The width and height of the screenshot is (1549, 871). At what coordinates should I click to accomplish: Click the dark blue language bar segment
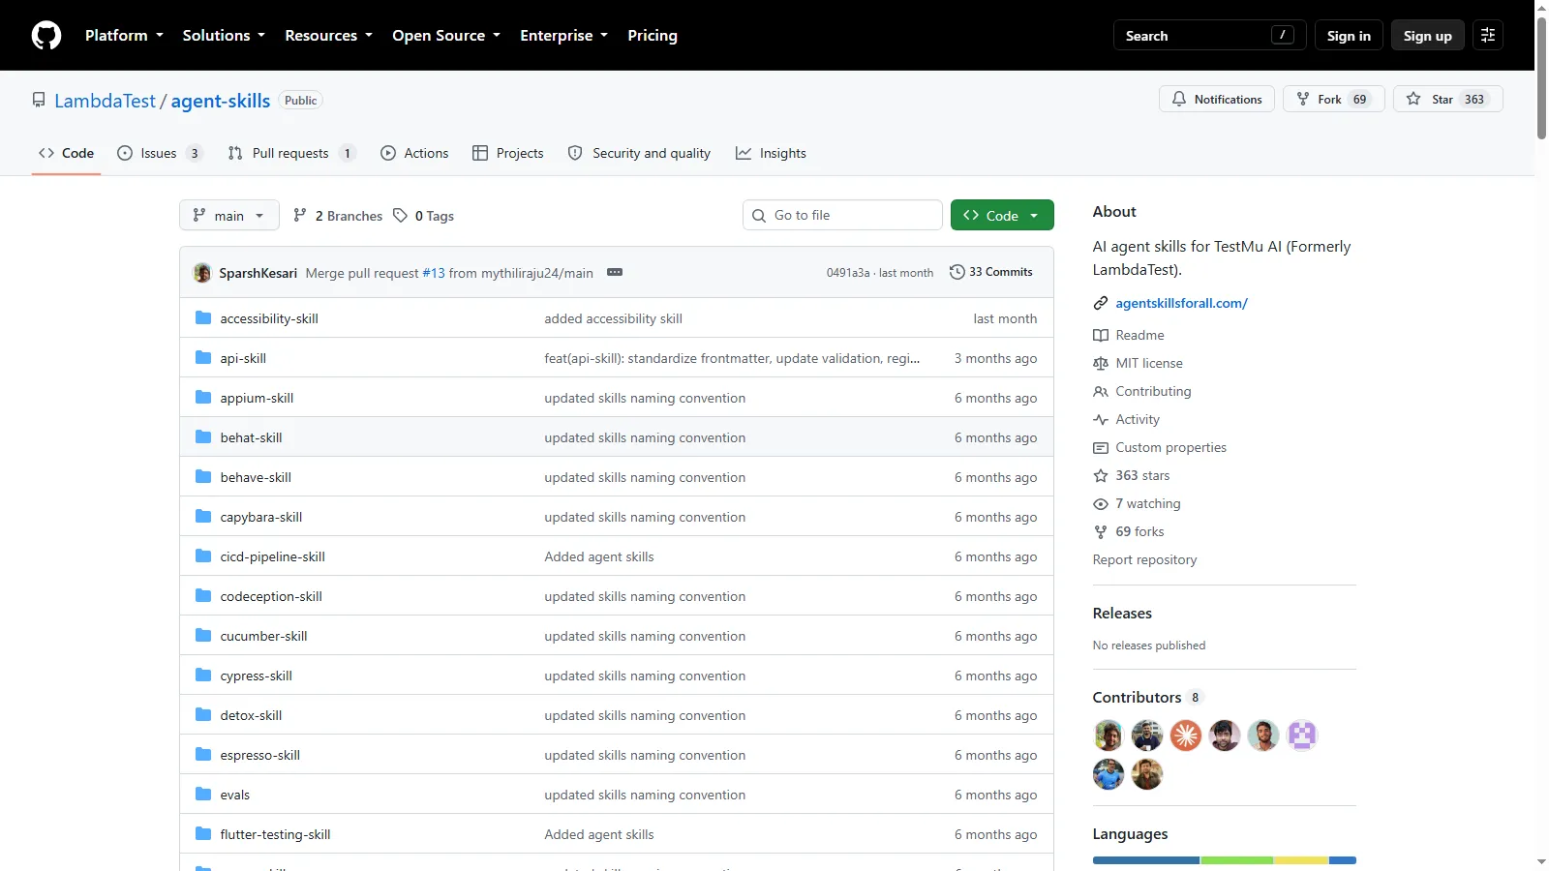click(x=1146, y=860)
